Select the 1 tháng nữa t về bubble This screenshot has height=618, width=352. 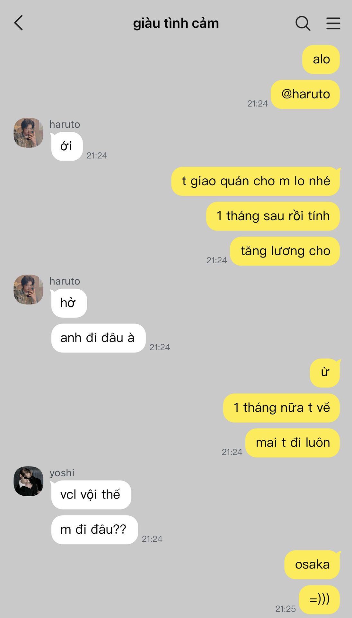(281, 408)
